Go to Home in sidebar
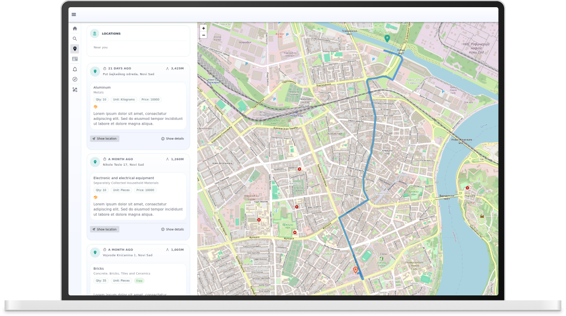 point(75,28)
